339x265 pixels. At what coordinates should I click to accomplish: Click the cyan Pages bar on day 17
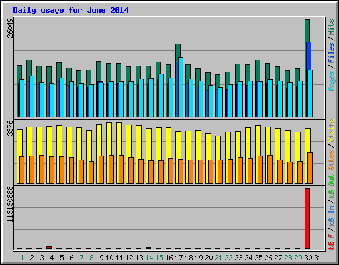point(181,87)
